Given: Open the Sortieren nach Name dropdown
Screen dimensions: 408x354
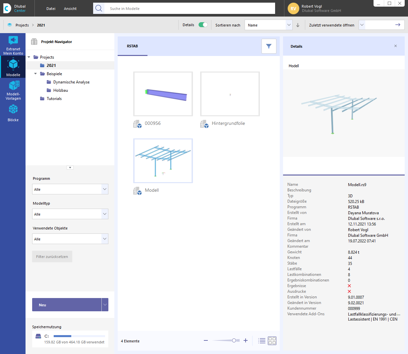Looking at the screenshot, I should pos(268,25).
